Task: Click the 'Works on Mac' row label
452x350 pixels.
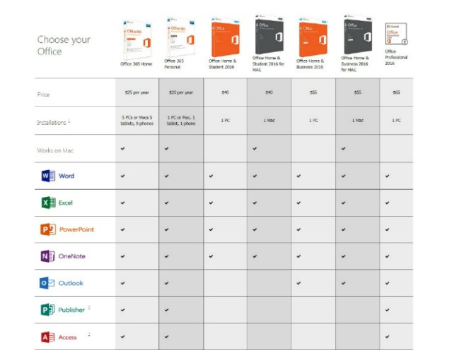Action: 55,150
